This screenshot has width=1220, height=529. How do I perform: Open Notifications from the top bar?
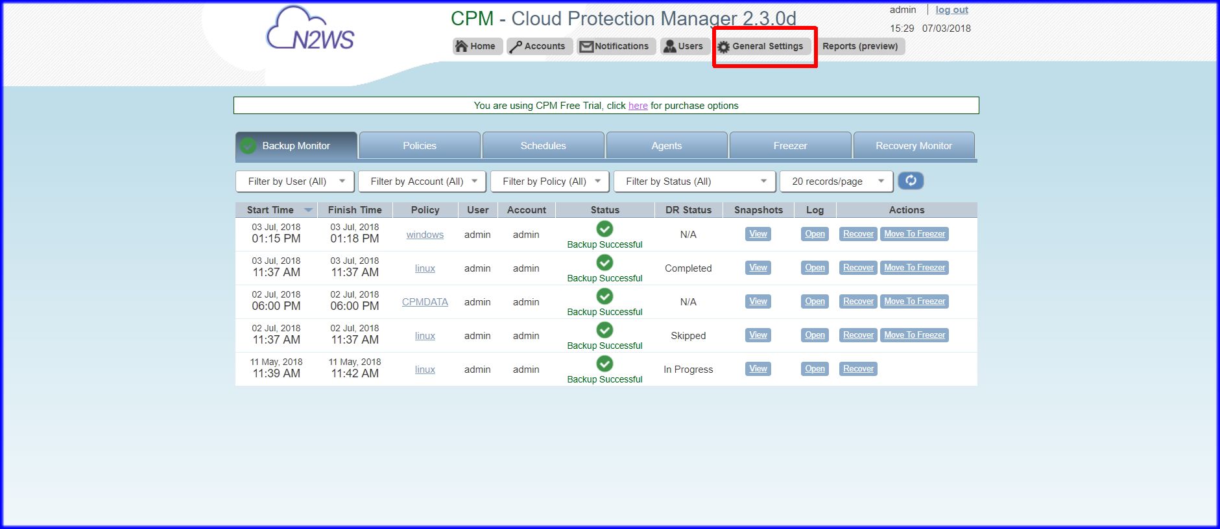click(x=616, y=46)
